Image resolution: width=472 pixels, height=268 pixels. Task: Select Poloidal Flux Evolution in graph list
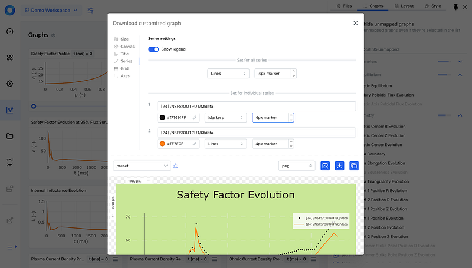pyautogui.click(x=389, y=95)
